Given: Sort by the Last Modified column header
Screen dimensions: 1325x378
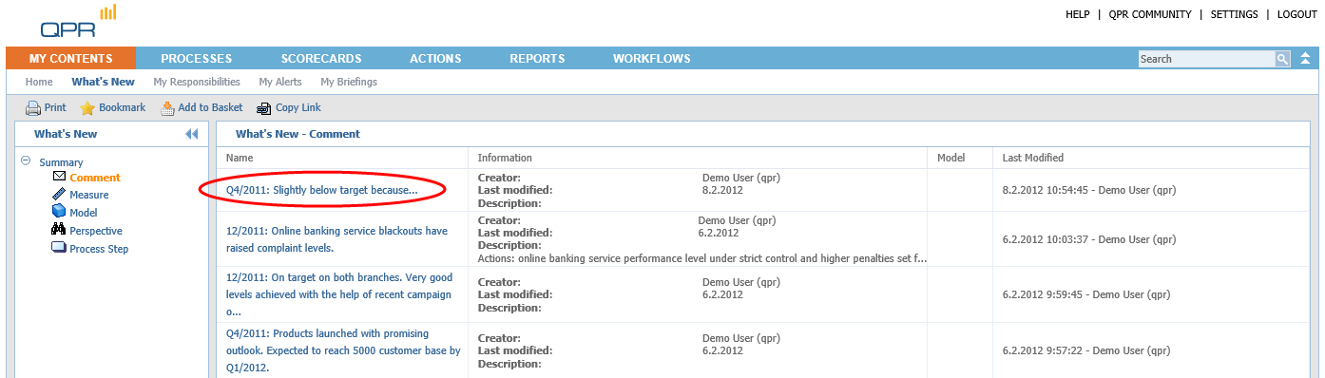Looking at the screenshot, I should (x=1033, y=158).
